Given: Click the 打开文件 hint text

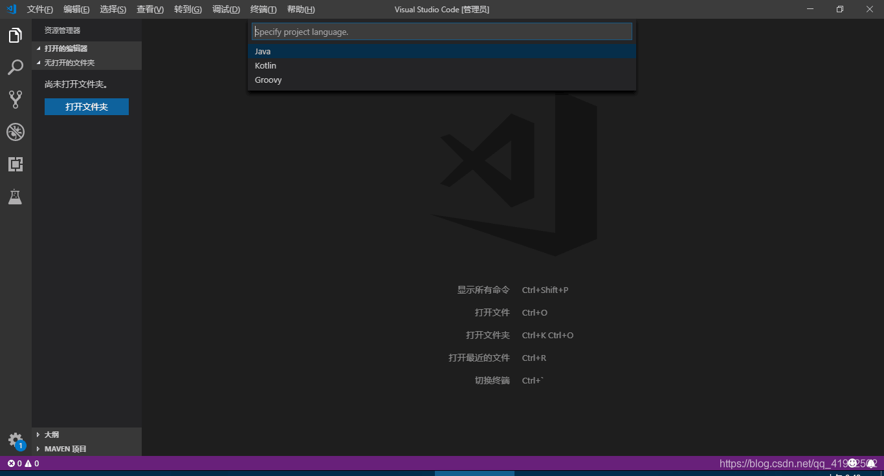Looking at the screenshot, I should 492,312.
